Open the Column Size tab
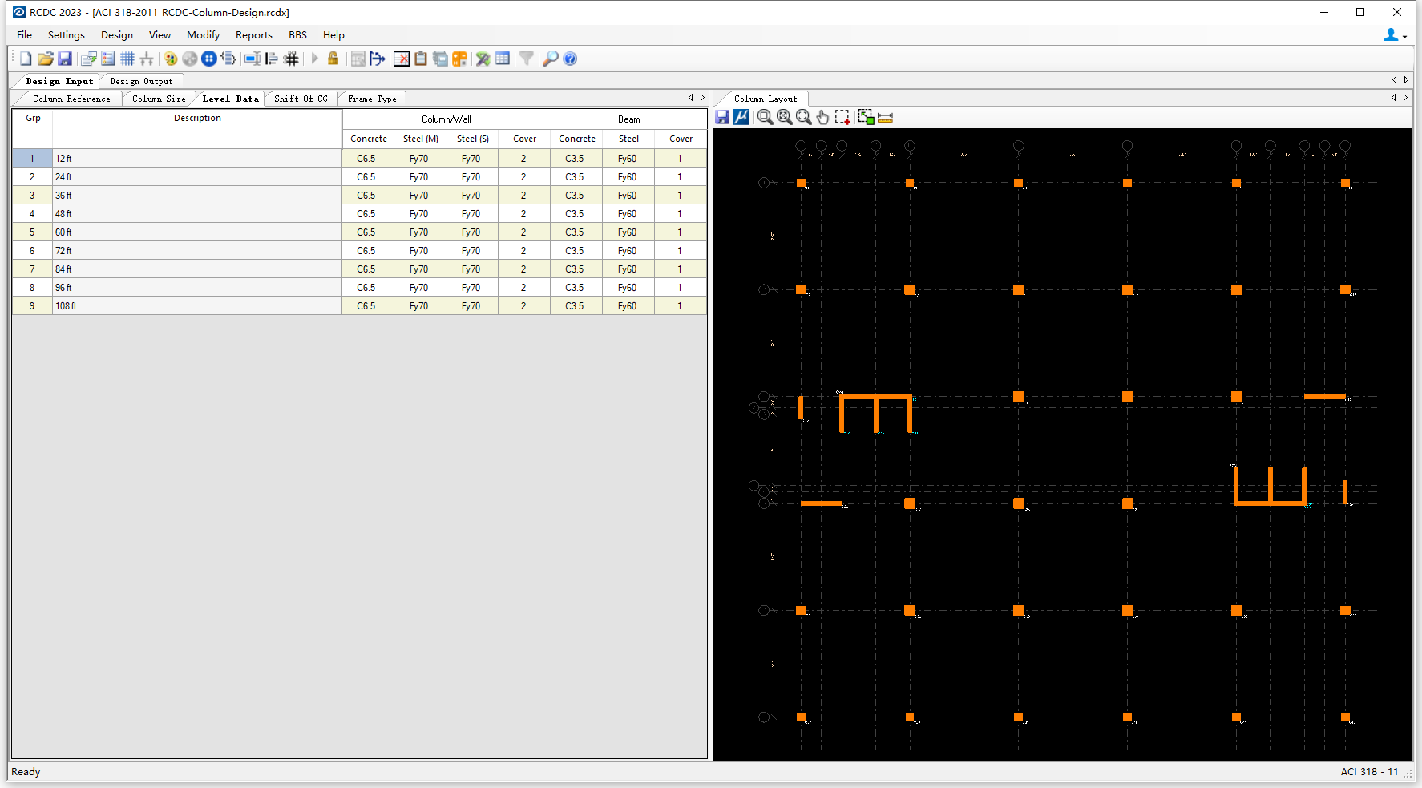The height and width of the screenshot is (788, 1422). tap(159, 99)
